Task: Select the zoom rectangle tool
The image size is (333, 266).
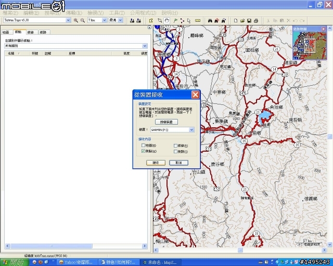Action: click(x=160, y=21)
